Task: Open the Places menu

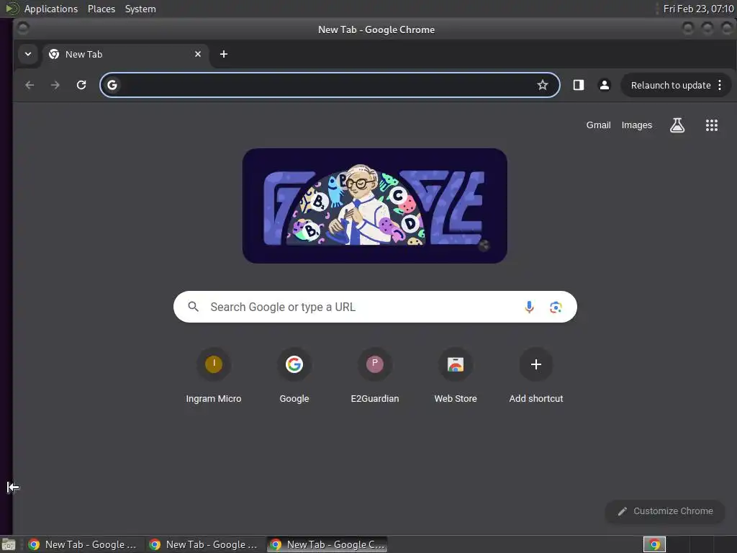Action: coord(101,9)
